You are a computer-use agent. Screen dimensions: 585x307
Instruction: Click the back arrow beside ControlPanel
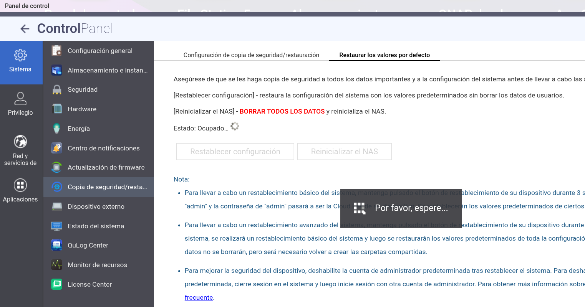25,29
